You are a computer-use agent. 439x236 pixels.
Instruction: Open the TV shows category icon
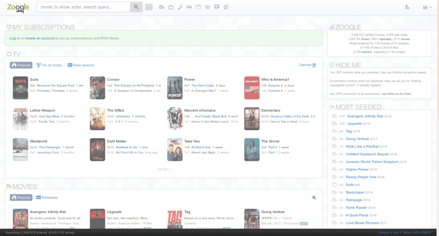(171, 7)
